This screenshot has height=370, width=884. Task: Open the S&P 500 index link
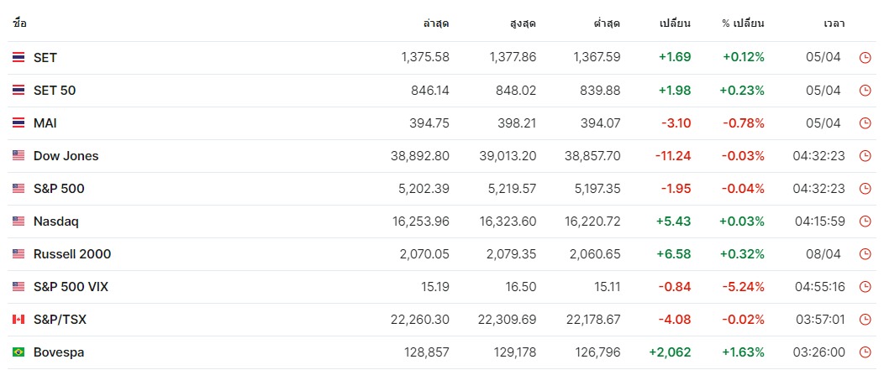59,189
